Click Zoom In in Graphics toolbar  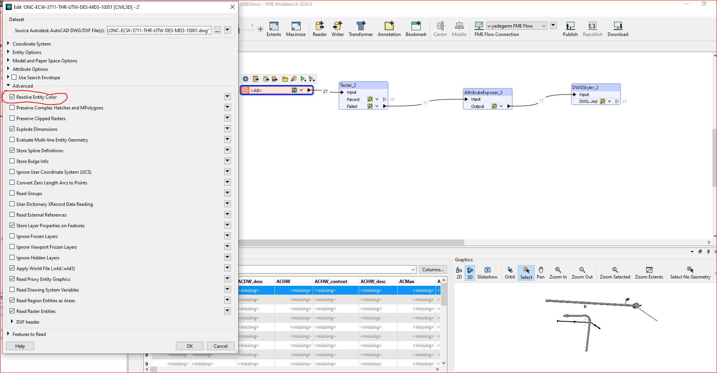[x=558, y=273]
